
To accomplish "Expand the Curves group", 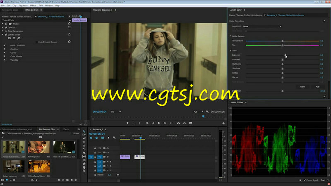I will 5,52.
